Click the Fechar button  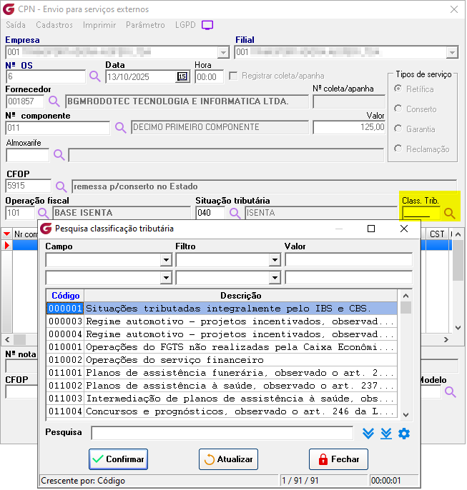click(338, 459)
